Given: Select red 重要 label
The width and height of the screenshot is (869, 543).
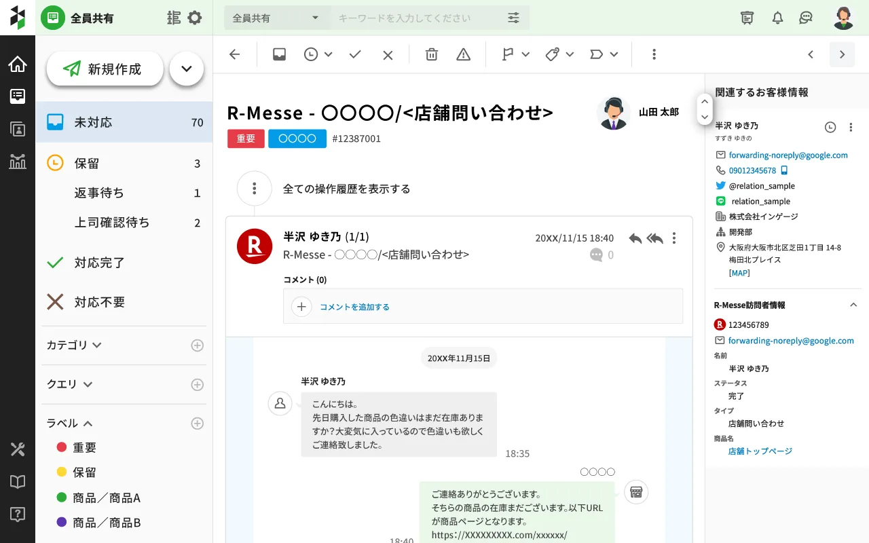Looking at the screenshot, I should [x=77, y=447].
